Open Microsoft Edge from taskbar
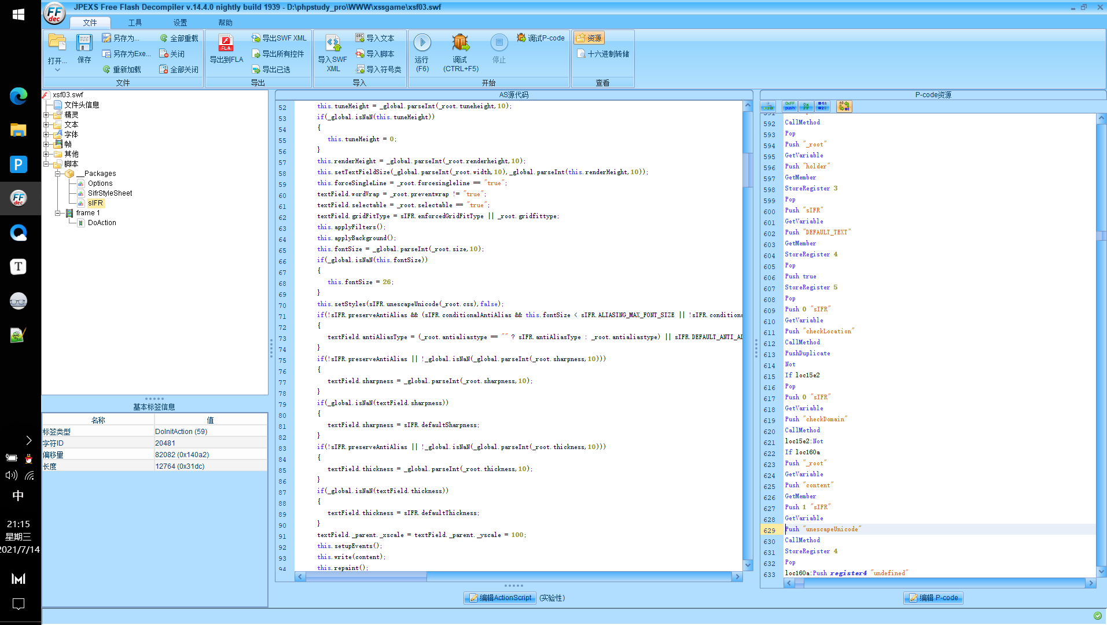 pyautogui.click(x=19, y=96)
